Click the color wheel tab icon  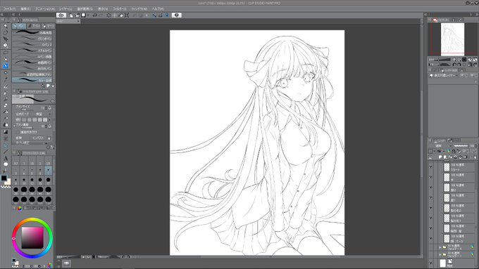[x=19, y=208]
